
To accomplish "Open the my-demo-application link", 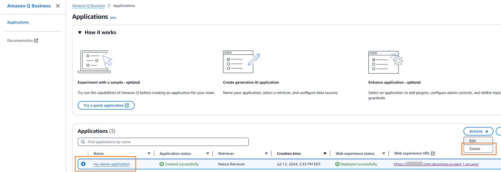I will tap(112, 164).
